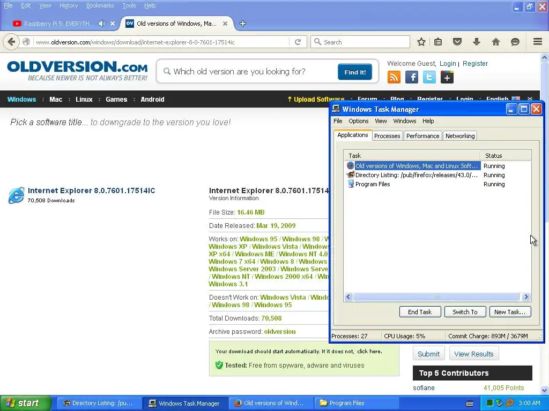The image size is (549, 411).
Task: Click the Task Manager title bar icon
Action: [336, 109]
